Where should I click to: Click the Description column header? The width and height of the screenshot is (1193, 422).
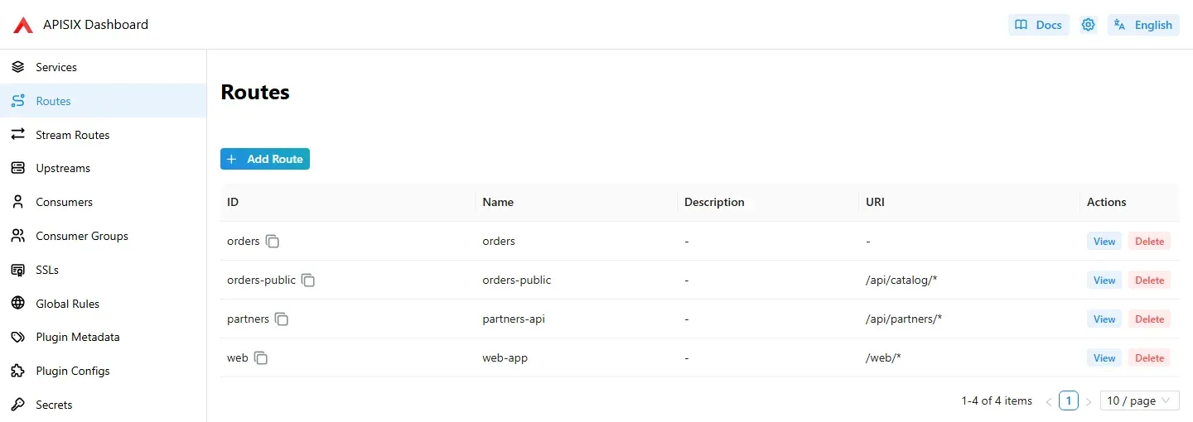(768, 202)
